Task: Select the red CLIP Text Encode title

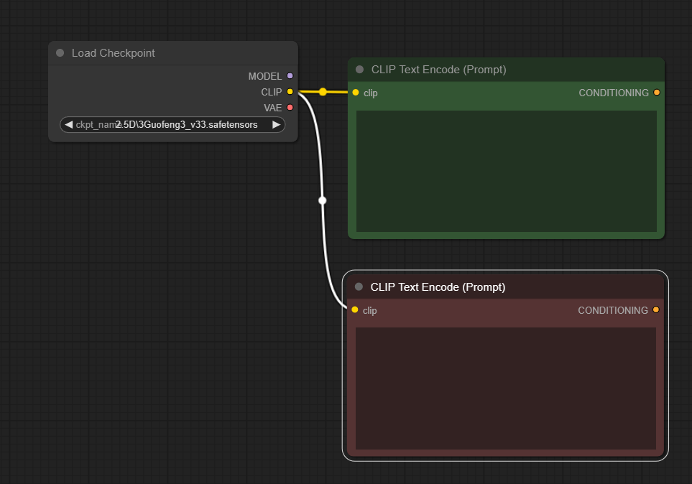Action: click(x=438, y=287)
